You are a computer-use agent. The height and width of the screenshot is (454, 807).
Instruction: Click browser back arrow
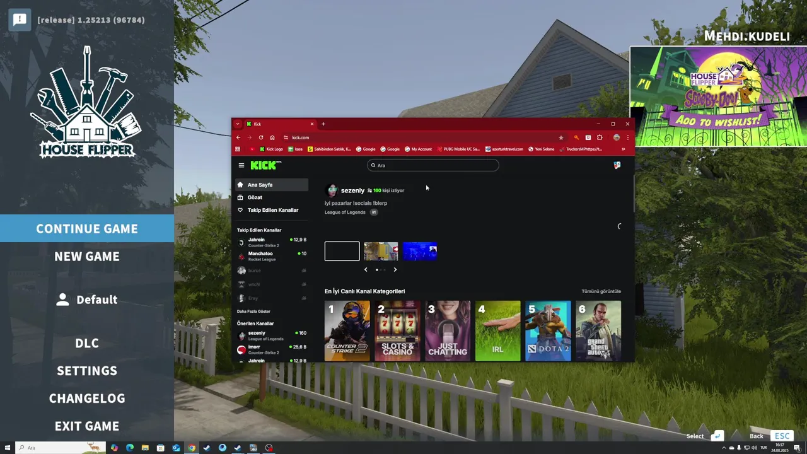tap(238, 137)
